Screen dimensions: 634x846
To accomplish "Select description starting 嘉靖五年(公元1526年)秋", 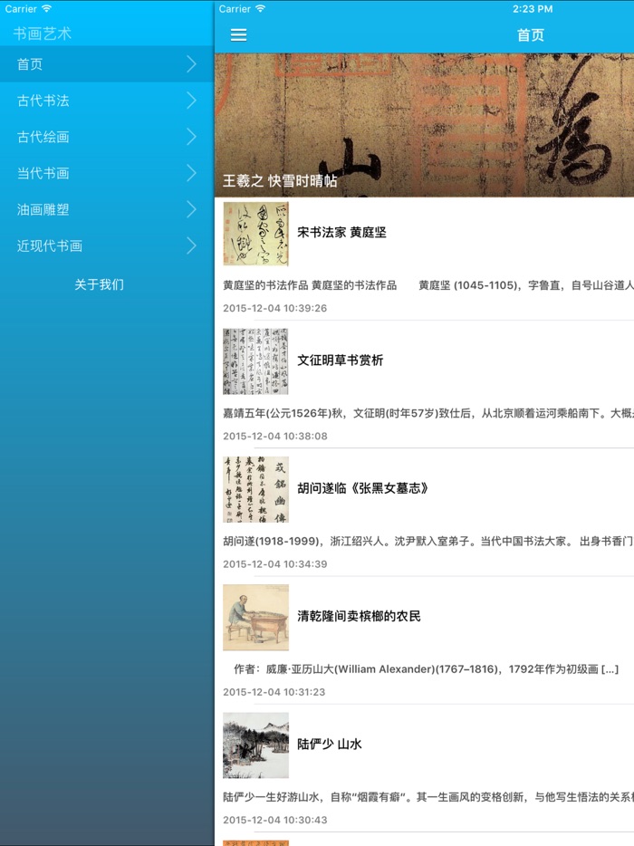I will (428, 413).
